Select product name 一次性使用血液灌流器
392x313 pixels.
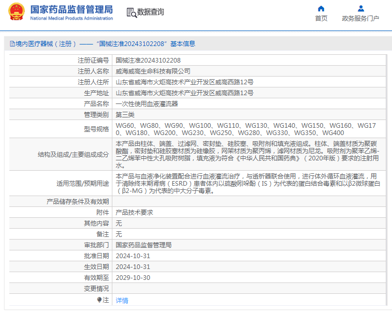point(147,103)
